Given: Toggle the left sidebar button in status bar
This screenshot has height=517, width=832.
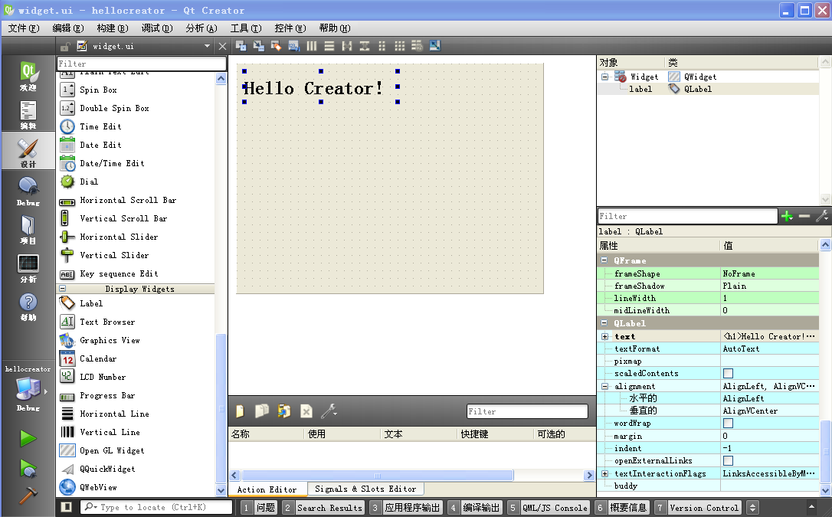Looking at the screenshot, I should point(67,507).
